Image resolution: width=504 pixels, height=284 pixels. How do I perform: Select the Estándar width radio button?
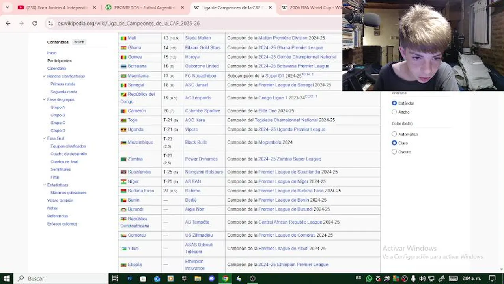pyautogui.click(x=394, y=103)
